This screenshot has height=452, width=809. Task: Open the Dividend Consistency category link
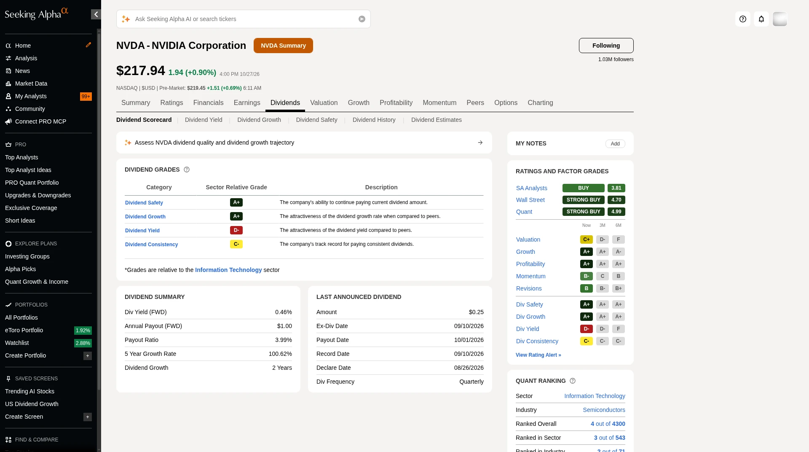[x=151, y=245]
